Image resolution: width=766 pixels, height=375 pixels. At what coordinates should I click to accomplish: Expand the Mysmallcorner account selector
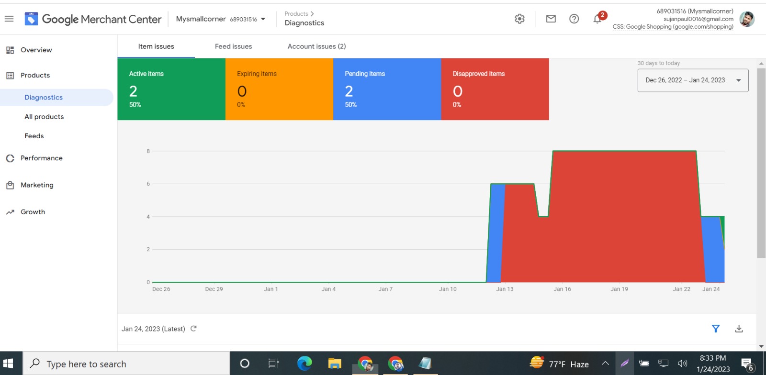point(221,19)
